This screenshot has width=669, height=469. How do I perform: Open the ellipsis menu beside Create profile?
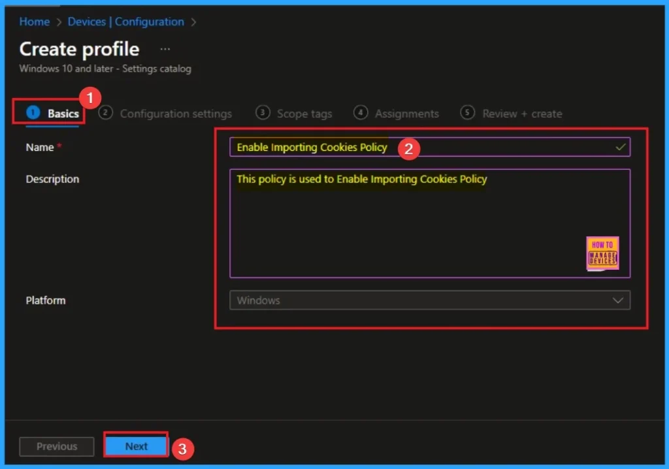click(165, 49)
